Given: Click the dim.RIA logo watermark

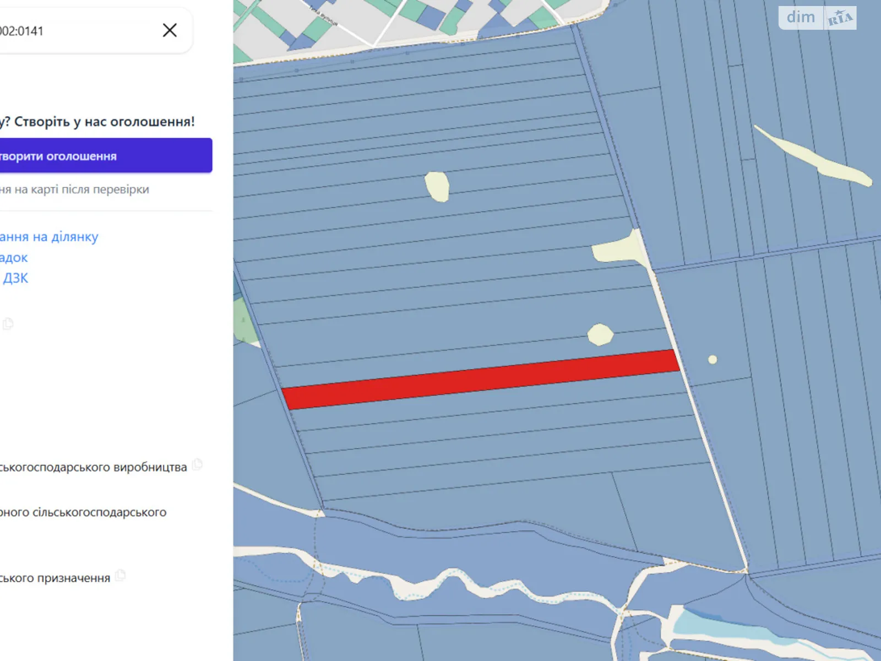Looking at the screenshot, I should [x=817, y=18].
